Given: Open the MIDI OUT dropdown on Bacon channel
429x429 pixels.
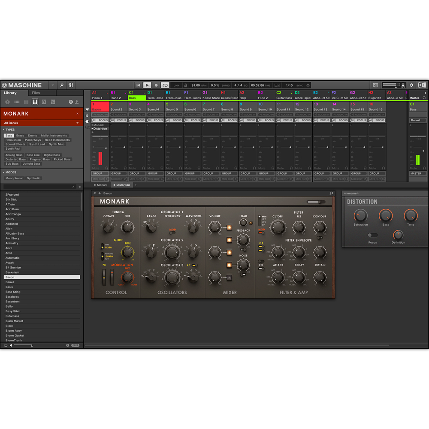Looking at the screenshot, I should (100, 179).
